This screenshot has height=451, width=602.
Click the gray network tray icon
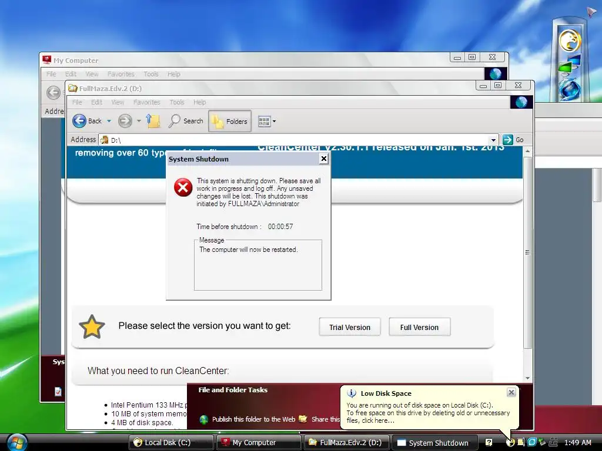553,442
